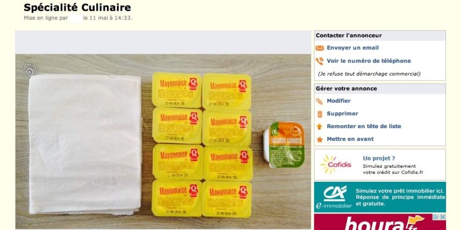461x230 pixels.
Task: Click the star icon beside Mettre en avant
Action: [x=320, y=139]
